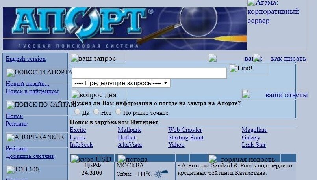
Task: Open the Mallpark link
Action: (x=130, y=130)
